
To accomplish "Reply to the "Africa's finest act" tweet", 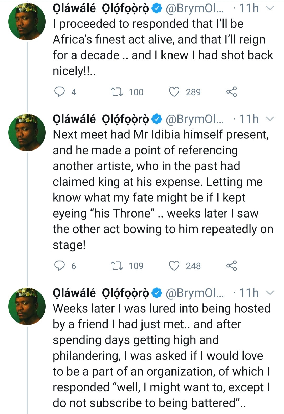I will tap(59, 92).
